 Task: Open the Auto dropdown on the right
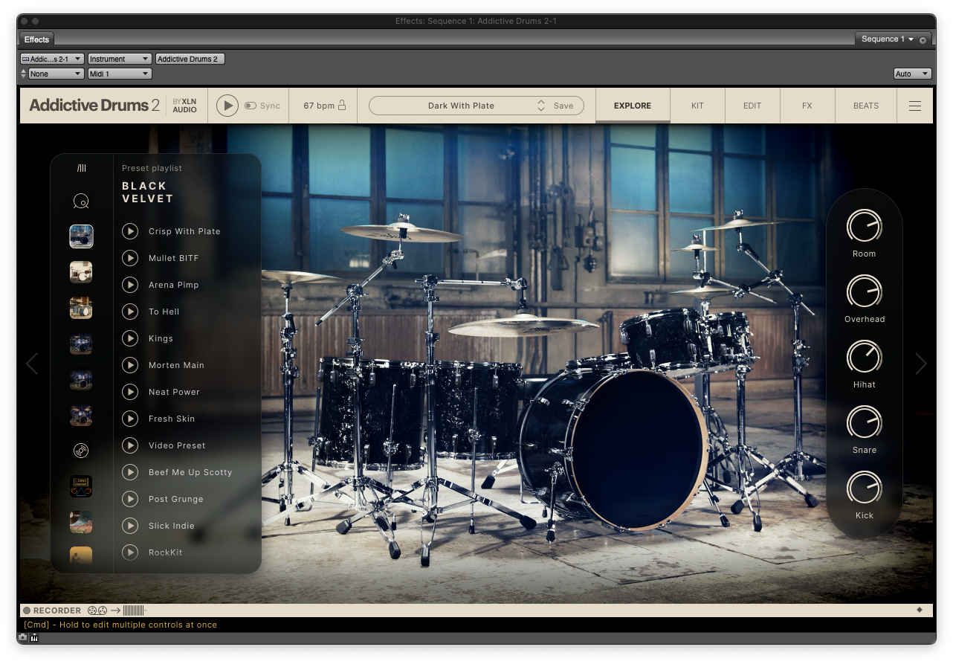coord(912,74)
